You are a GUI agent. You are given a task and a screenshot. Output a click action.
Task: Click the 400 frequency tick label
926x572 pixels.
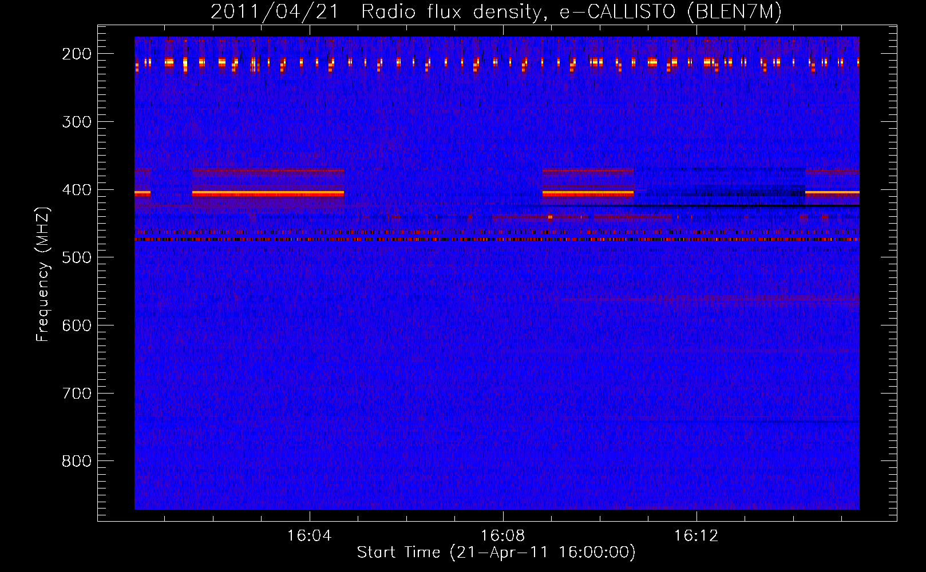pyautogui.click(x=77, y=190)
